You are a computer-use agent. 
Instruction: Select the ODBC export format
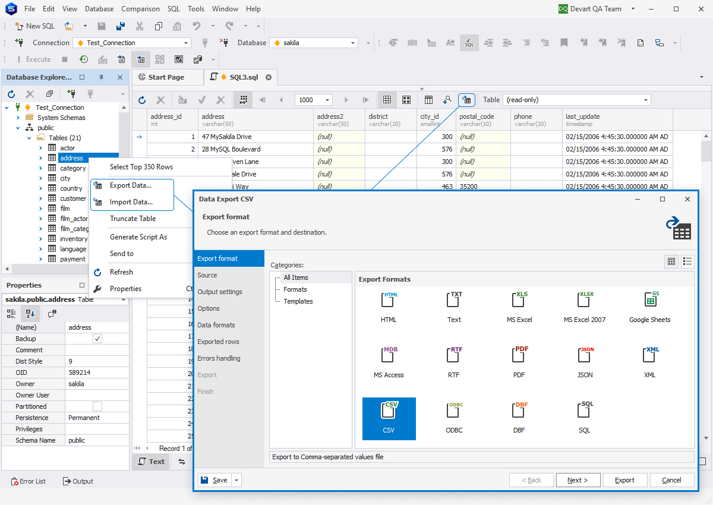(455, 418)
